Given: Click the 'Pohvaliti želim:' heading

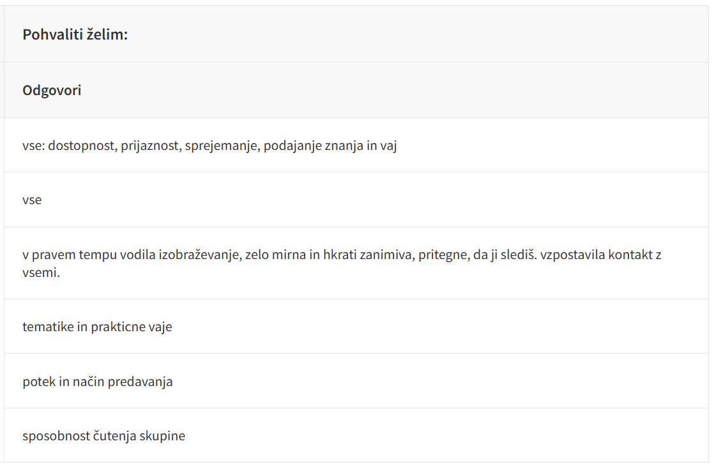Looking at the screenshot, I should [x=75, y=34].
